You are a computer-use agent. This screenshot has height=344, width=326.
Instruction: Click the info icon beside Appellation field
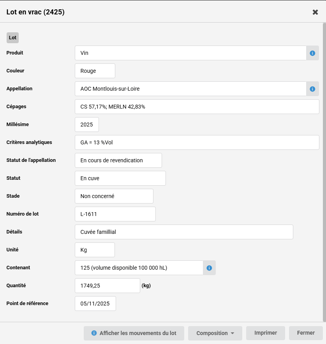pyautogui.click(x=312, y=89)
